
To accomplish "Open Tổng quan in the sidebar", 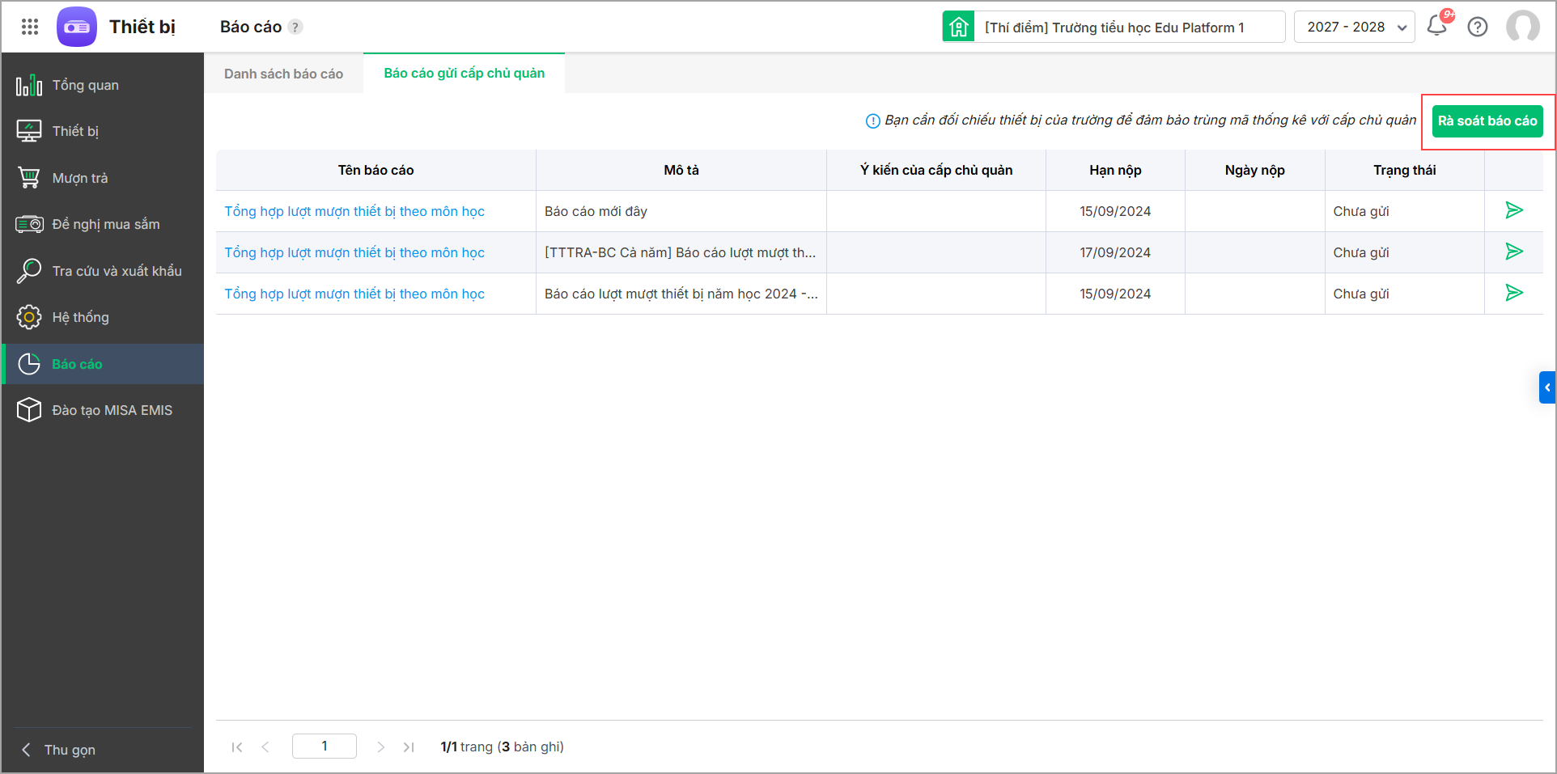I will click(103, 85).
